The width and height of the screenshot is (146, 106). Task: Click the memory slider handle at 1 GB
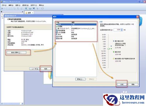108,49
